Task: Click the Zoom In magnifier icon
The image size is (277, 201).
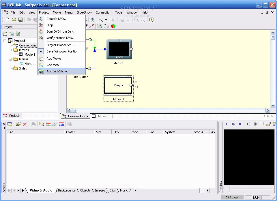Action: [136, 20]
